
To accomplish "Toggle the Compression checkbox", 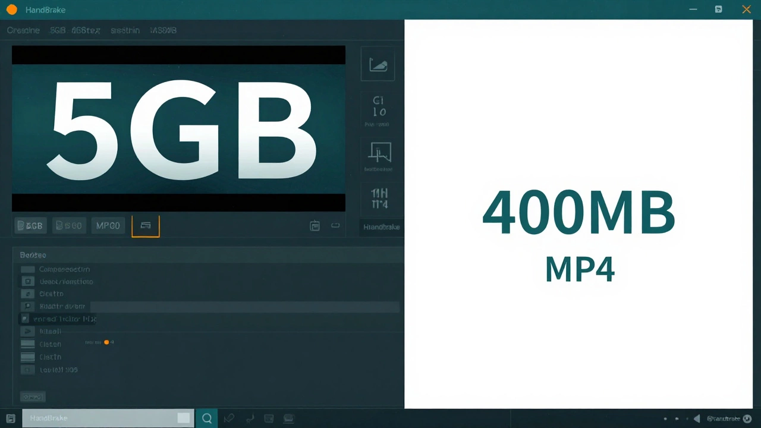I will (x=27, y=269).
